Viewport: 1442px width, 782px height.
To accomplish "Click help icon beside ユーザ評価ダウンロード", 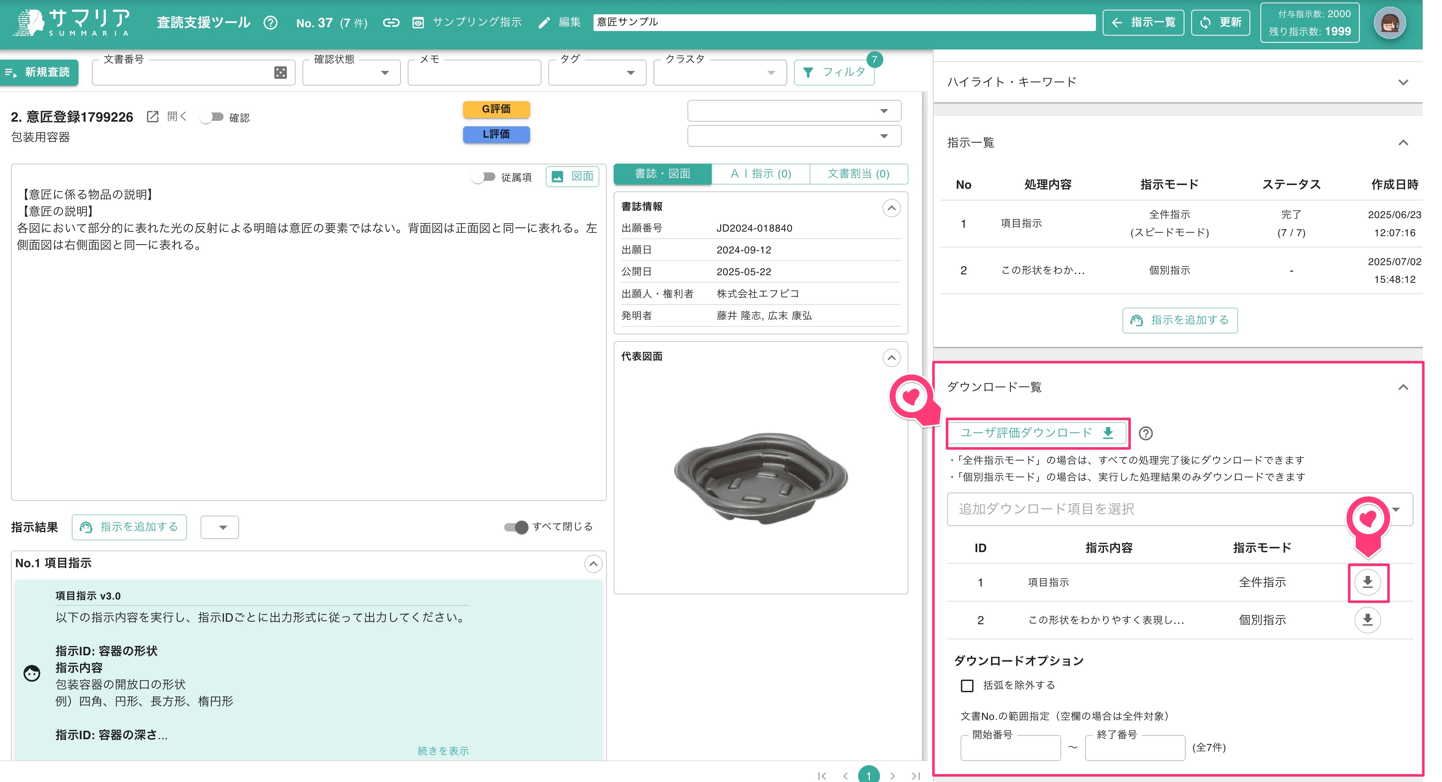I will pyautogui.click(x=1145, y=433).
